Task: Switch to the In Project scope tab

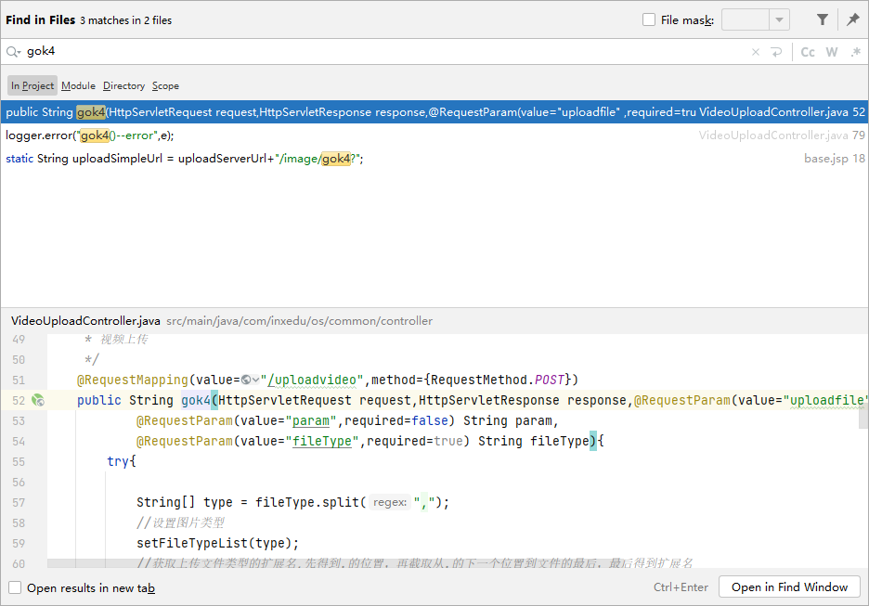Action: click(x=32, y=86)
